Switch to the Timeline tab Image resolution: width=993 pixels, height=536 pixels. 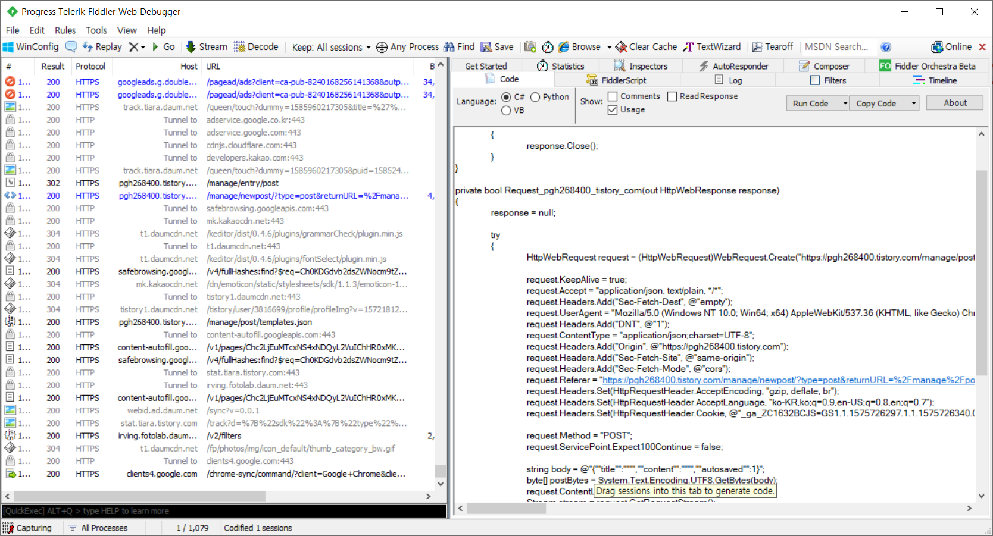click(935, 80)
